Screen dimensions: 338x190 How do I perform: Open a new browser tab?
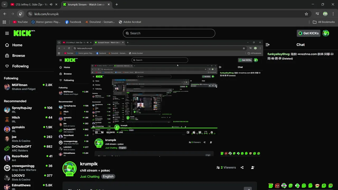(117, 4)
